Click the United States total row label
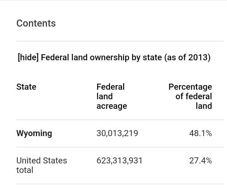227x190 pixels. point(41,165)
